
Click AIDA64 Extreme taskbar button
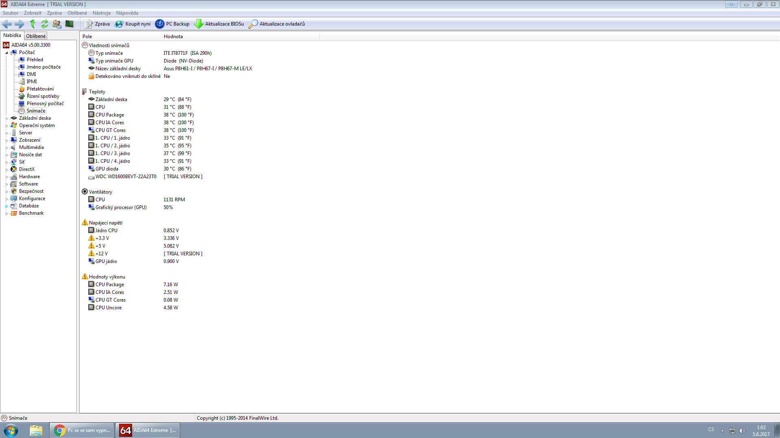click(x=148, y=430)
